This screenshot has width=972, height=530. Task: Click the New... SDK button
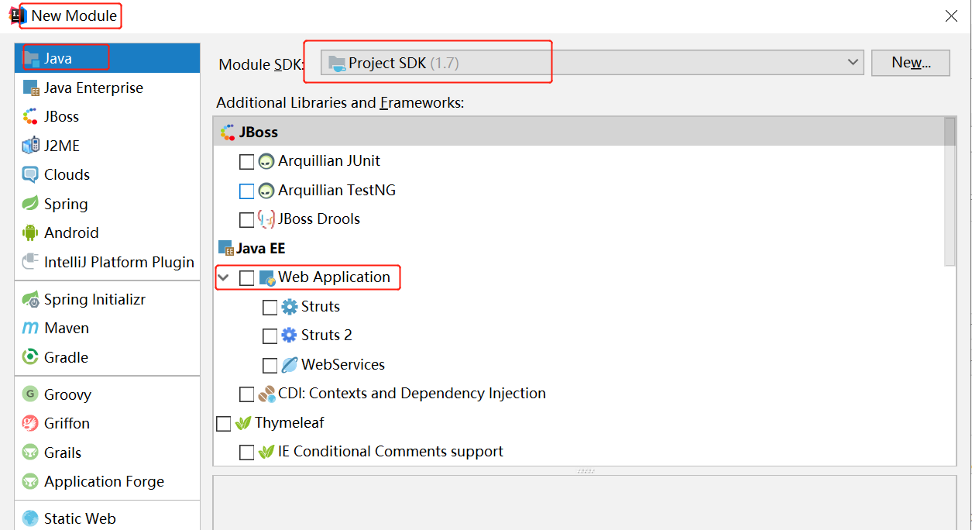(910, 63)
